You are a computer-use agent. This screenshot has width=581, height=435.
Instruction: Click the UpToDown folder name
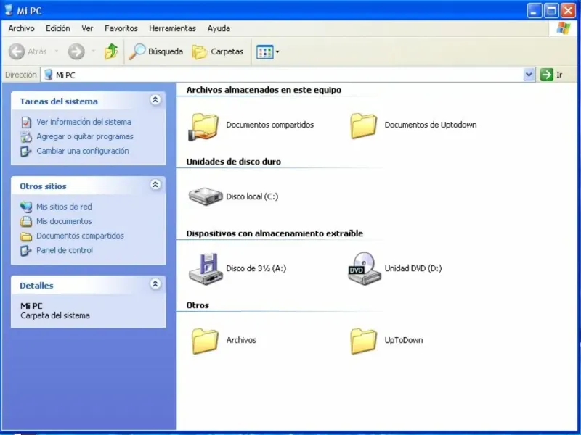pyautogui.click(x=404, y=340)
